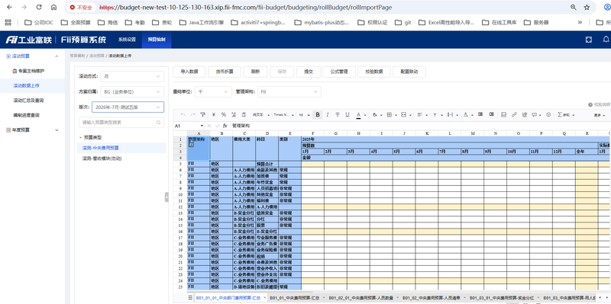This screenshot has width=611, height=304.
Task: Click the merge cells icon
Action: 404,115
